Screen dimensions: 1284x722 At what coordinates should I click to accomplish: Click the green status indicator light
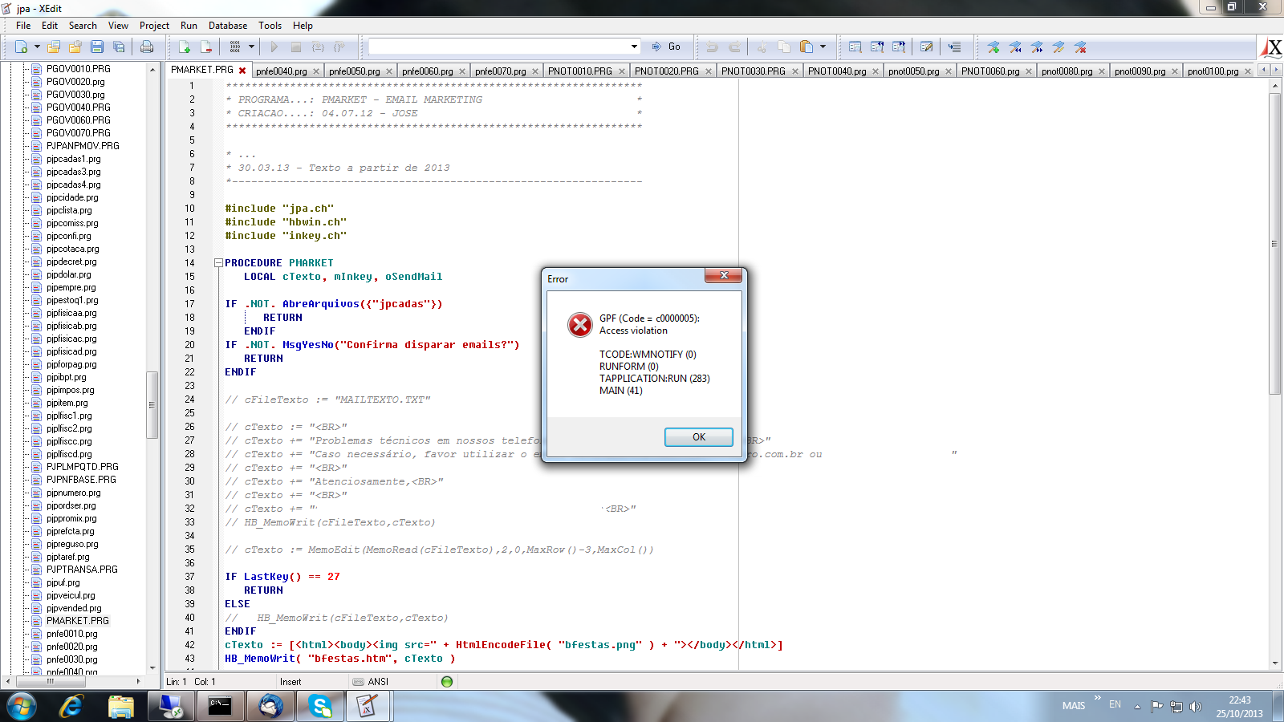(447, 682)
